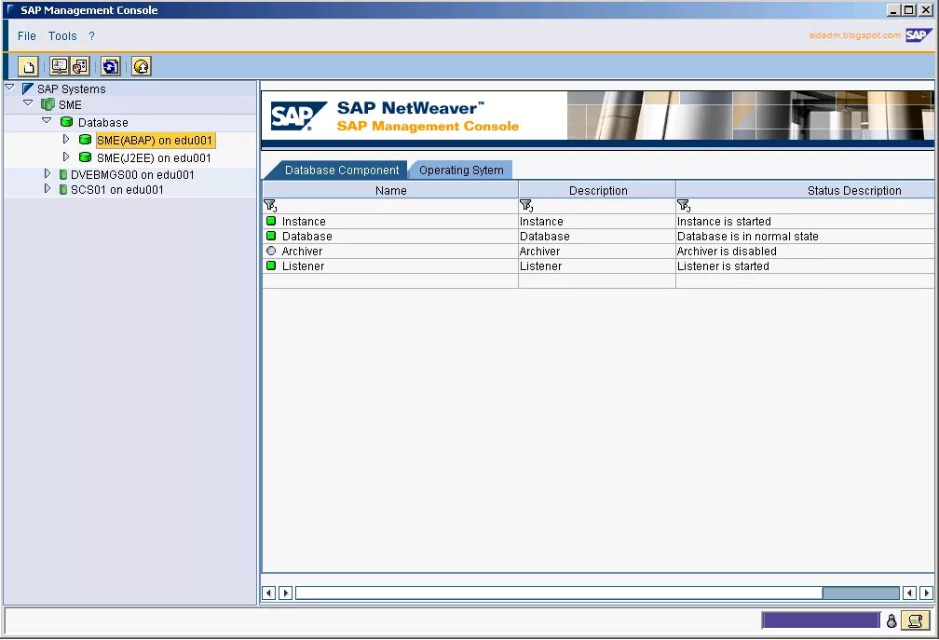939x640 pixels.
Task: Open the File menu
Action: pyautogui.click(x=27, y=36)
